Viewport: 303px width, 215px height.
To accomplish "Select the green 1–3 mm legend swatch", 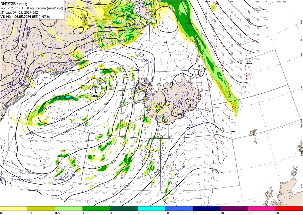I will (x=96, y=208).
